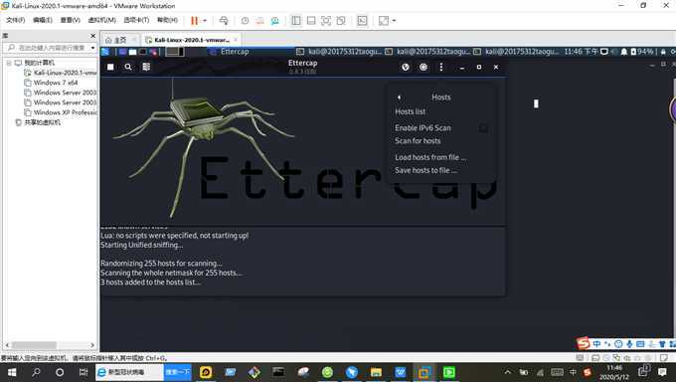676x382 pixels.
Task: Choose Scan for hosts
Action: (418, 140)
